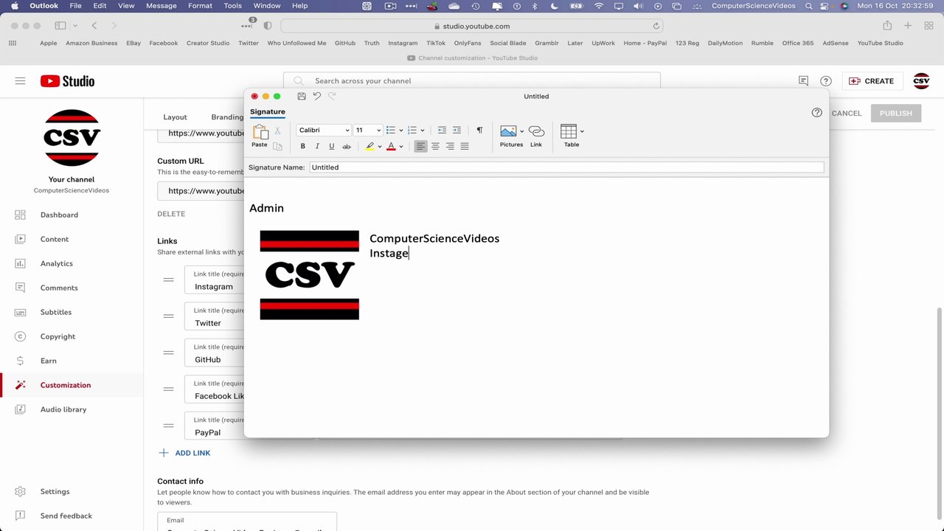Open YouTube Studio hamburger menu

coord(20,81)
